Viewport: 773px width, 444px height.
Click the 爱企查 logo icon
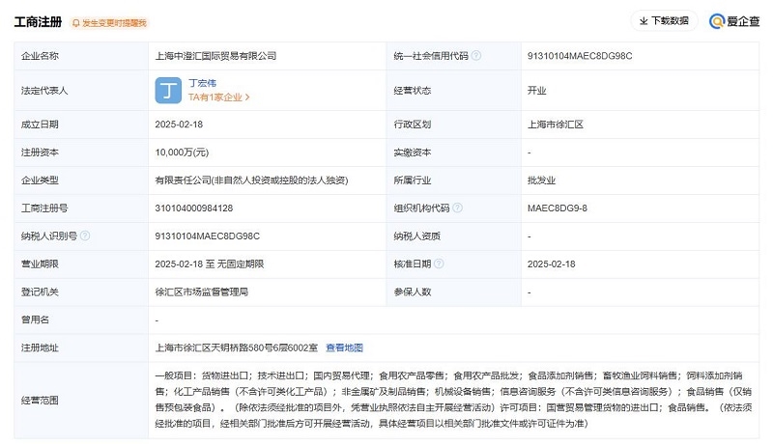pos(716,21)
